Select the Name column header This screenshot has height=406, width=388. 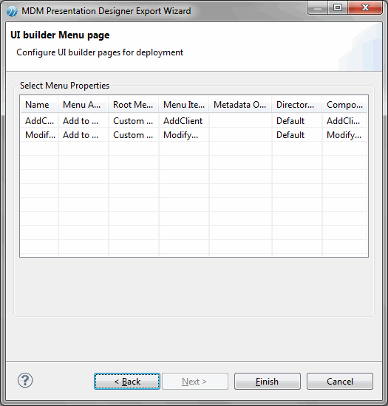pyautogui.click(x=39, y=105)
